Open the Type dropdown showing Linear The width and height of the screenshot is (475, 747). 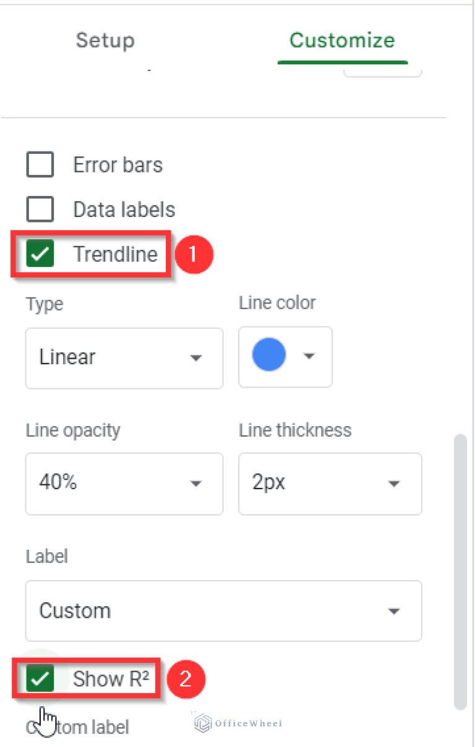click(124, 358)
